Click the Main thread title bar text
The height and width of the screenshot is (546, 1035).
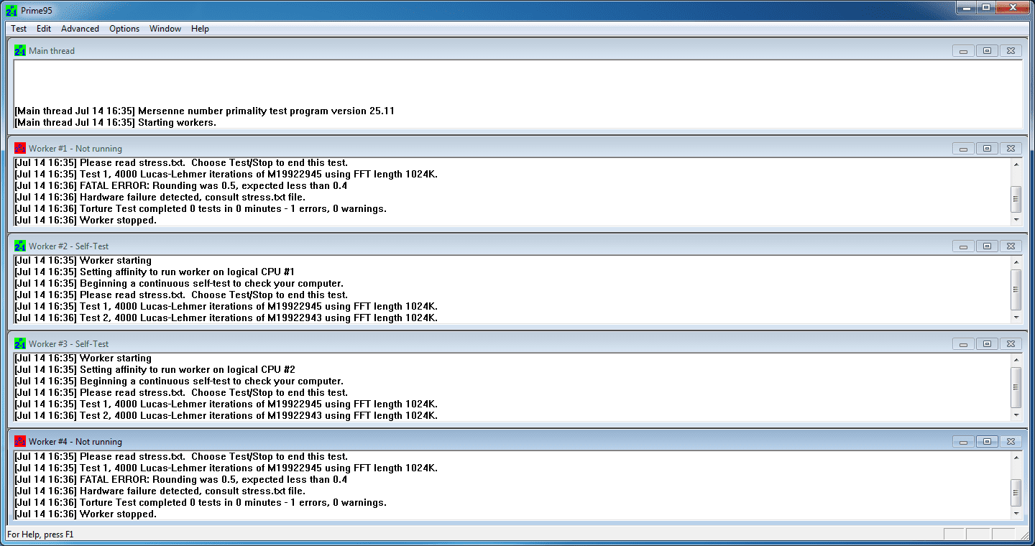tap(52, 51)
